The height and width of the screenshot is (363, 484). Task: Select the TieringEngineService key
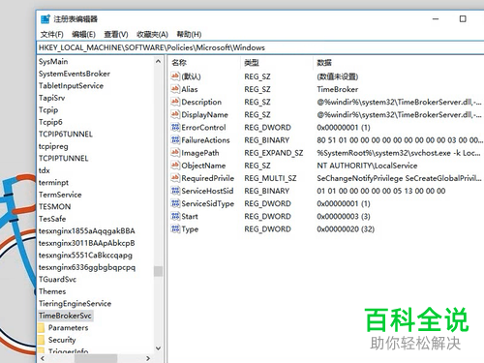(75, 303)
